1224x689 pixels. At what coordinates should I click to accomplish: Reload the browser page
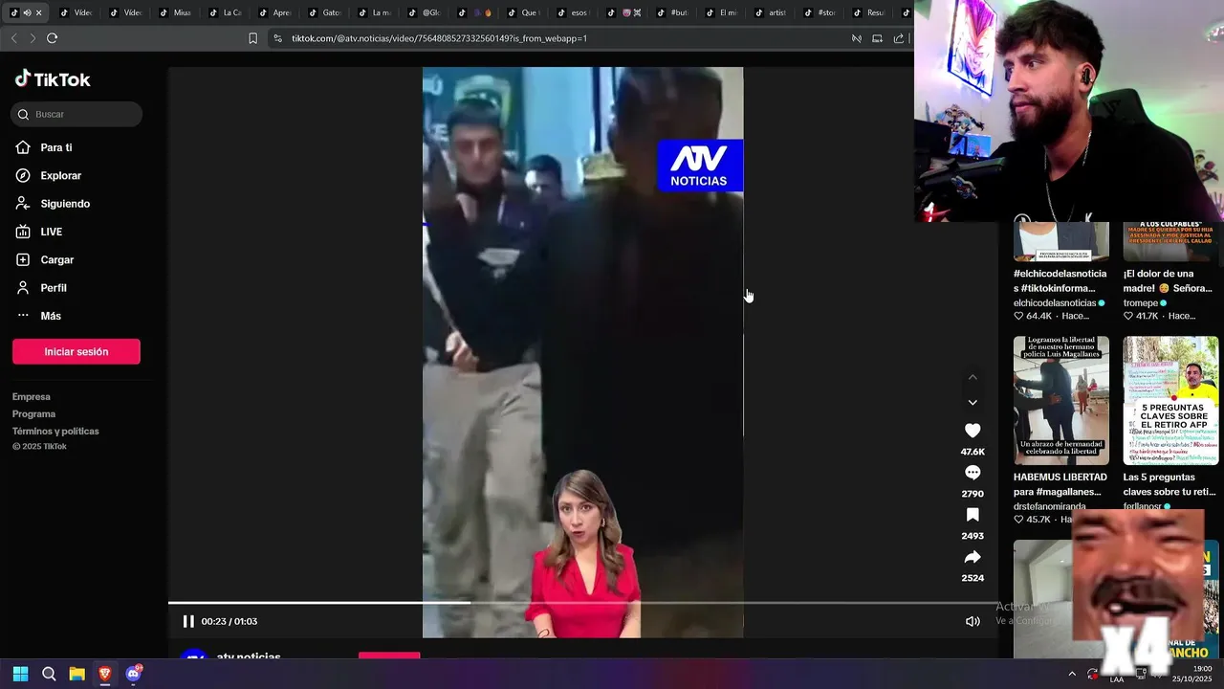tap(52, 38)
